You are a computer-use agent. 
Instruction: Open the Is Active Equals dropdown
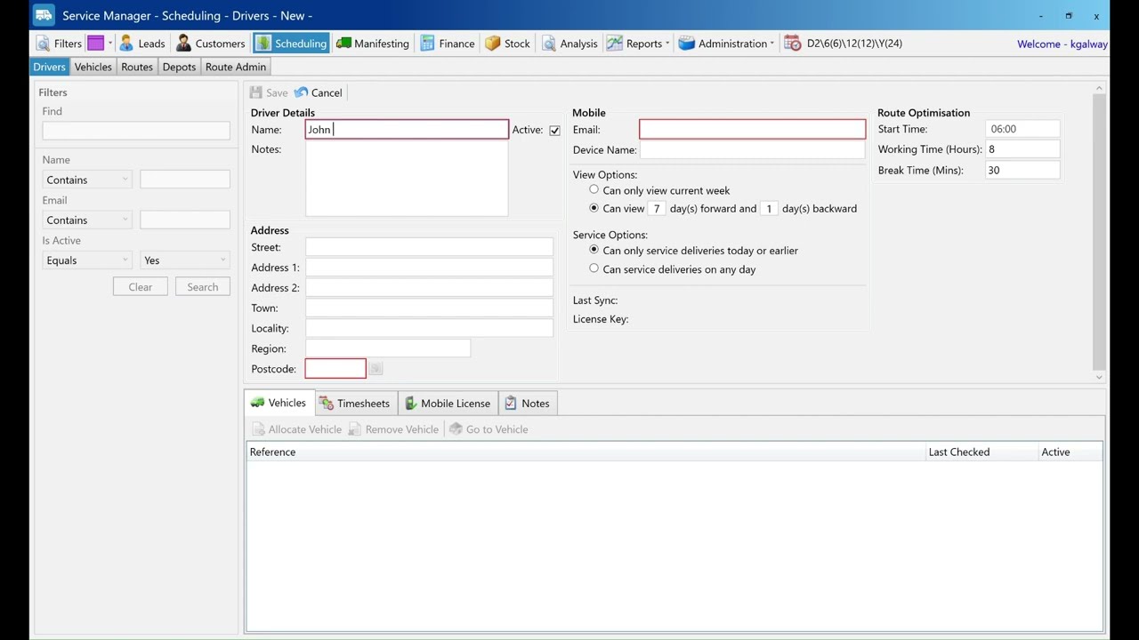(x=87, y=260)
